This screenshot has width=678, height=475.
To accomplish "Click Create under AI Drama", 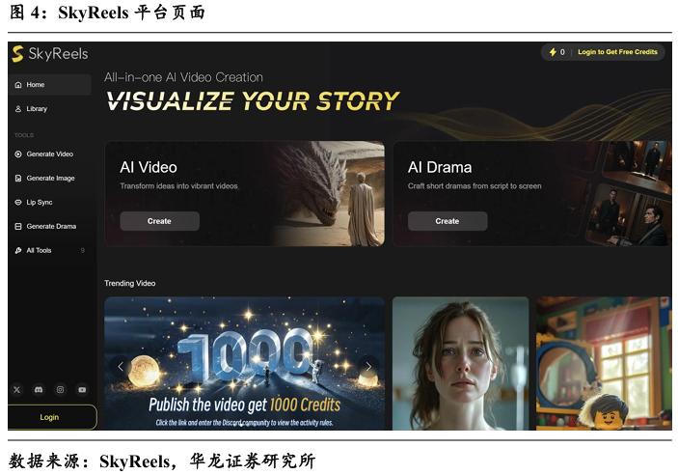I will point(447,221).
